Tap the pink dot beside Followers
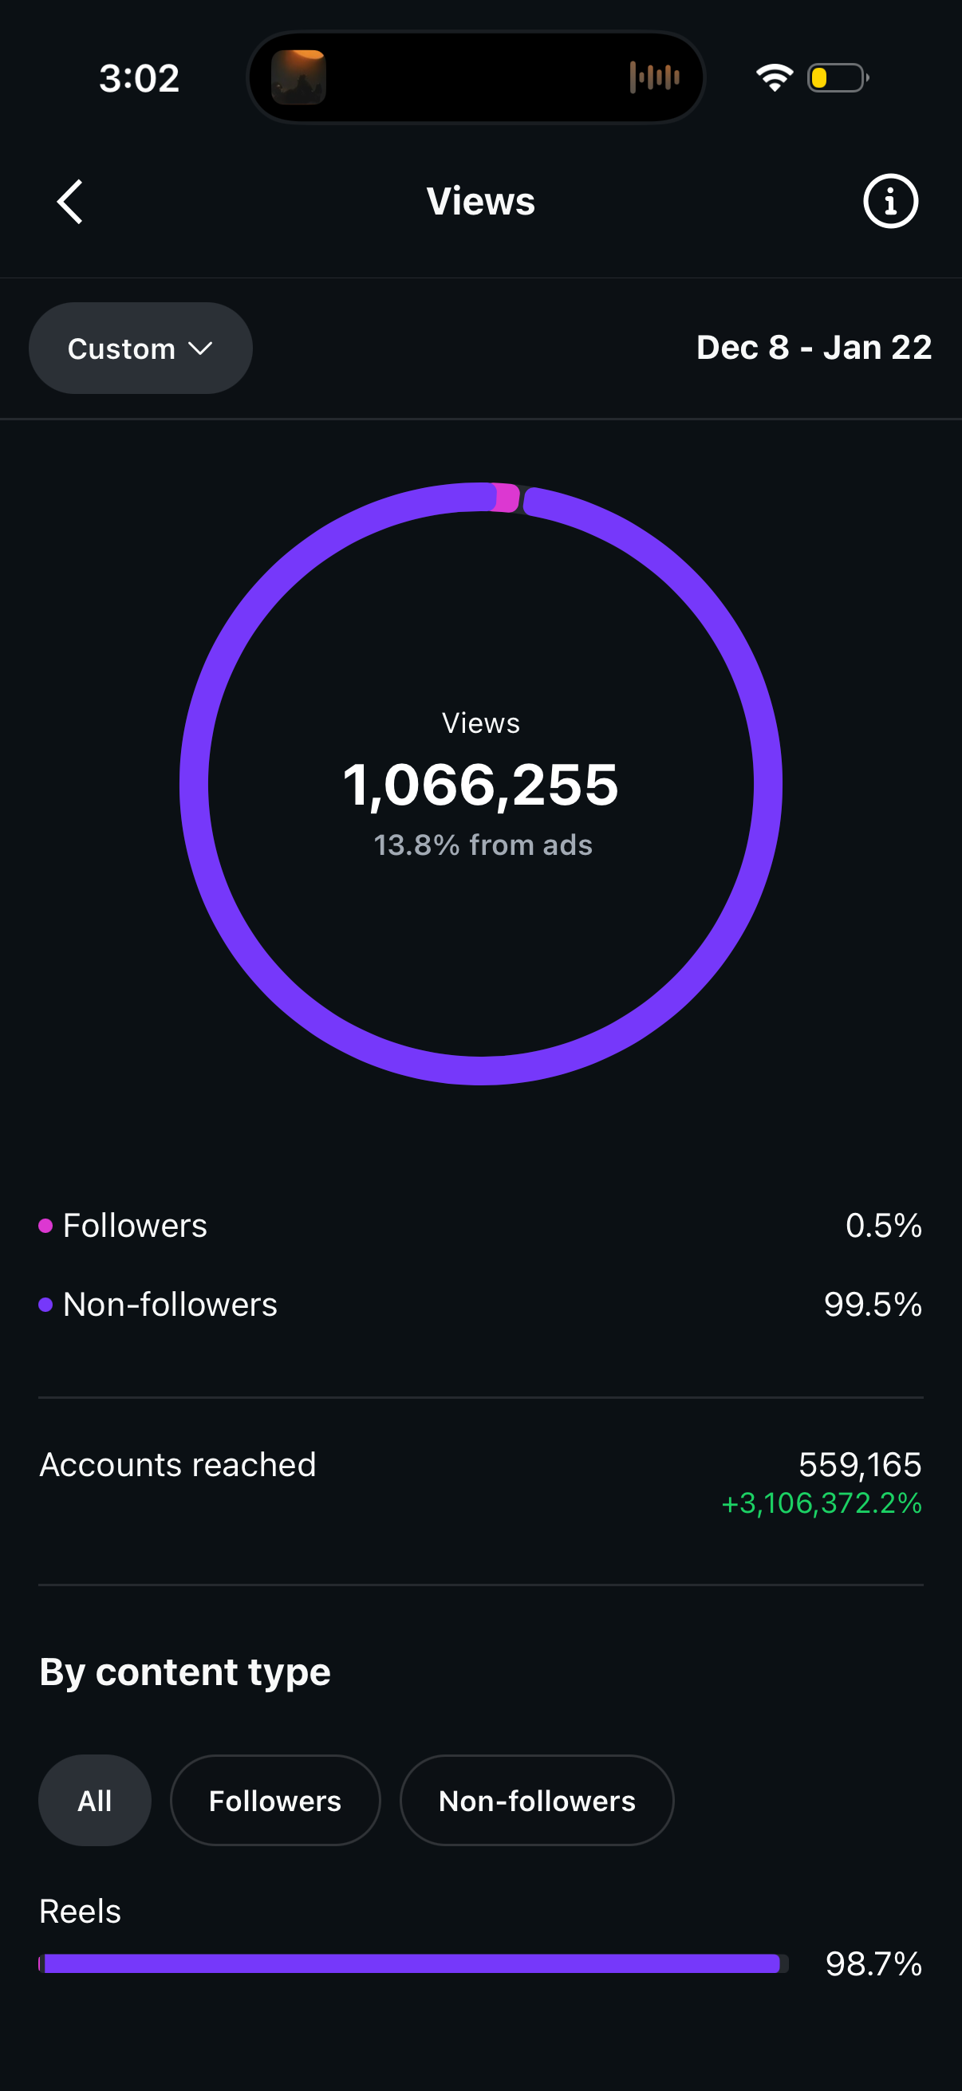Image resolution: width=962 pixels, height=2091 pixels. point(45,1226)
